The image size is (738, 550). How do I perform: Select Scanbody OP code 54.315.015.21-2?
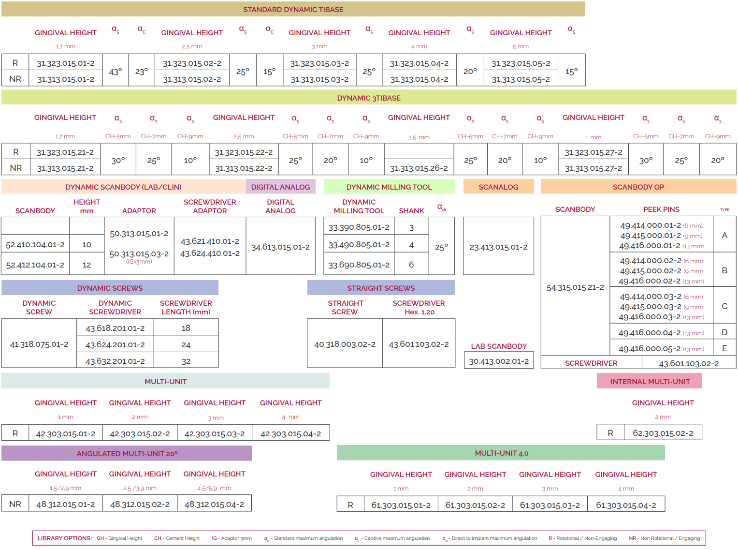pyautogui.click(x=575, y=287)
